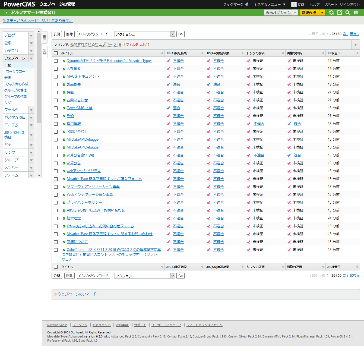Expand the 記事 sidebar menu arrow

[x=31, y=43]
